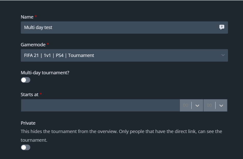This screenshot has height=159, width=243.
Task: Click the translate icon in Name field
Action: [x=222, y=27]
